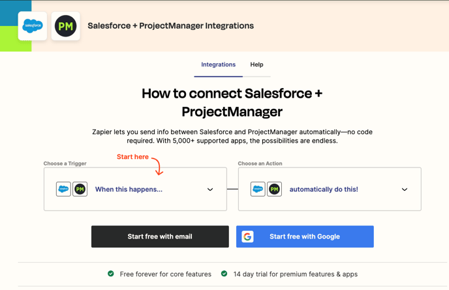Image resolution: width=449 pixels, height=290 pixels.
Task: Click green checkmark beside Free forever
Action: coord(111,274)
